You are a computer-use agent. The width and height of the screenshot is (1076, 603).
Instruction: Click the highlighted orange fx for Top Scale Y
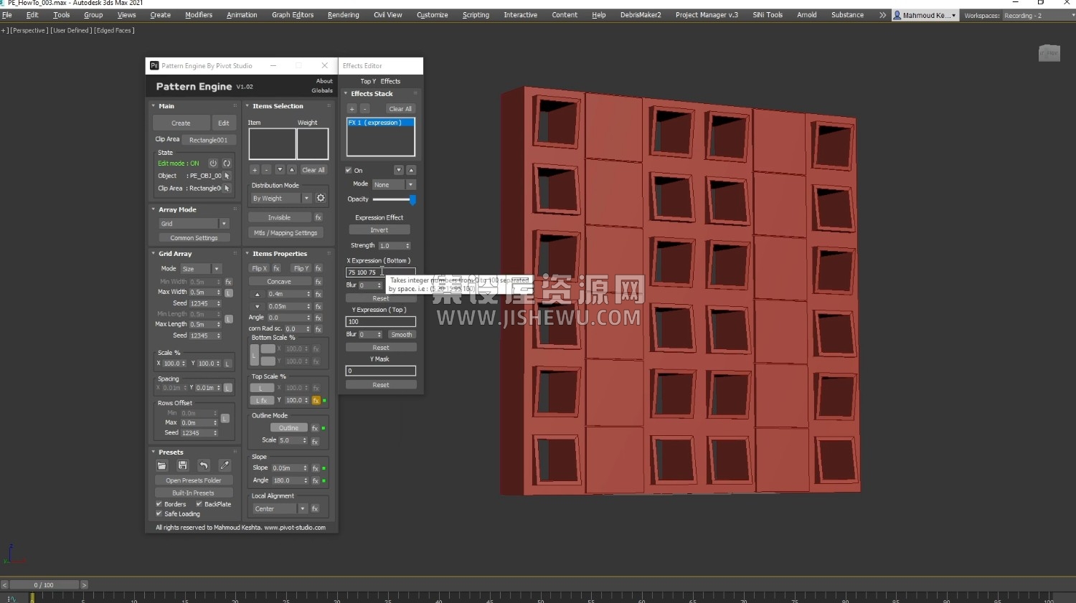316,400
